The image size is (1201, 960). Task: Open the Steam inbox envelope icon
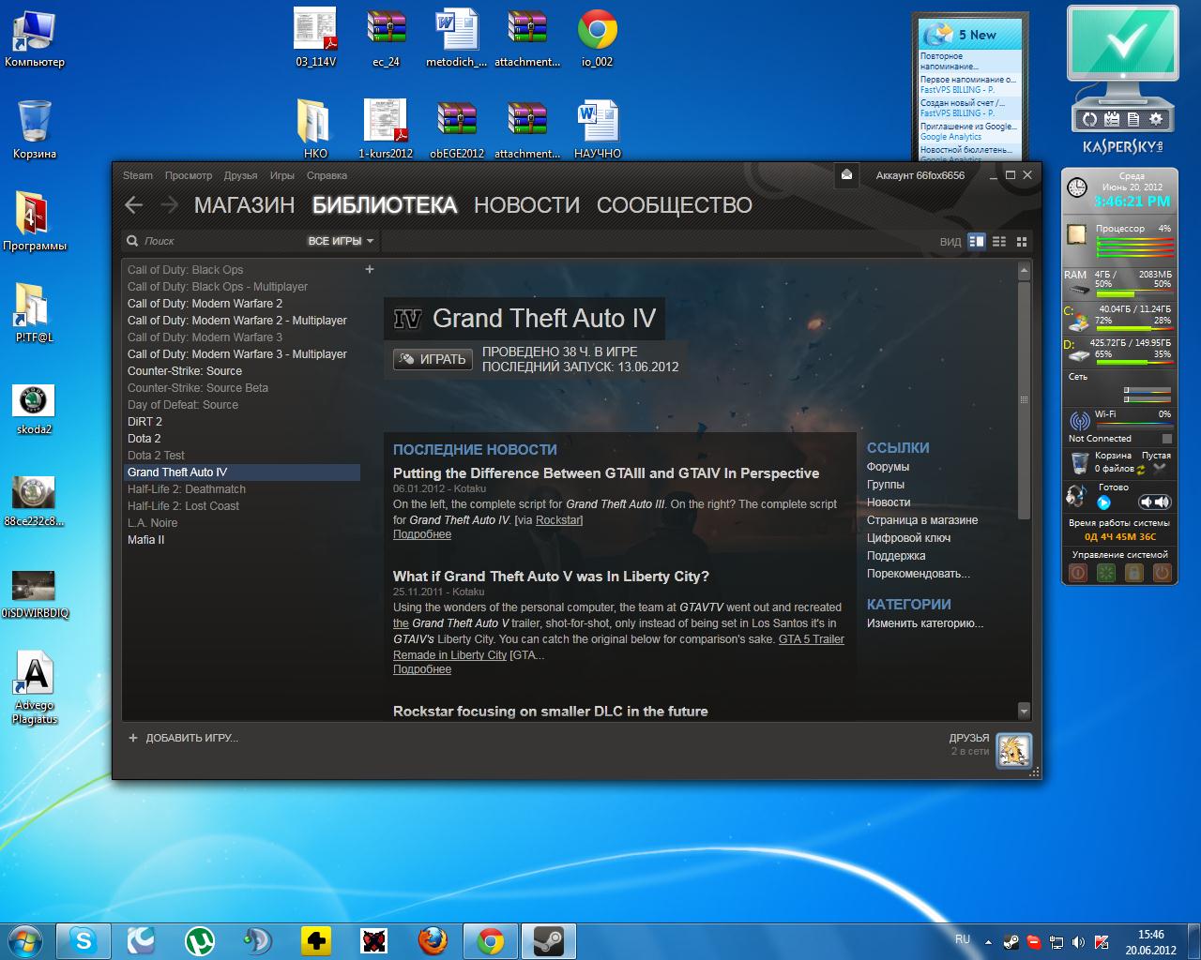tap(846, 175)
